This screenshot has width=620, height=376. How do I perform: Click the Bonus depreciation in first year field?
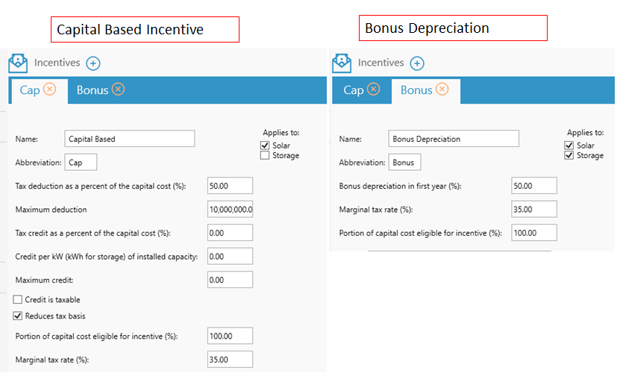coord(534,186)
